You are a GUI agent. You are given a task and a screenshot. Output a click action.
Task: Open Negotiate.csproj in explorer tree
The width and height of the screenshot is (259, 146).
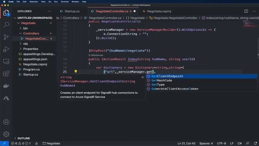(x=35, y=64)
